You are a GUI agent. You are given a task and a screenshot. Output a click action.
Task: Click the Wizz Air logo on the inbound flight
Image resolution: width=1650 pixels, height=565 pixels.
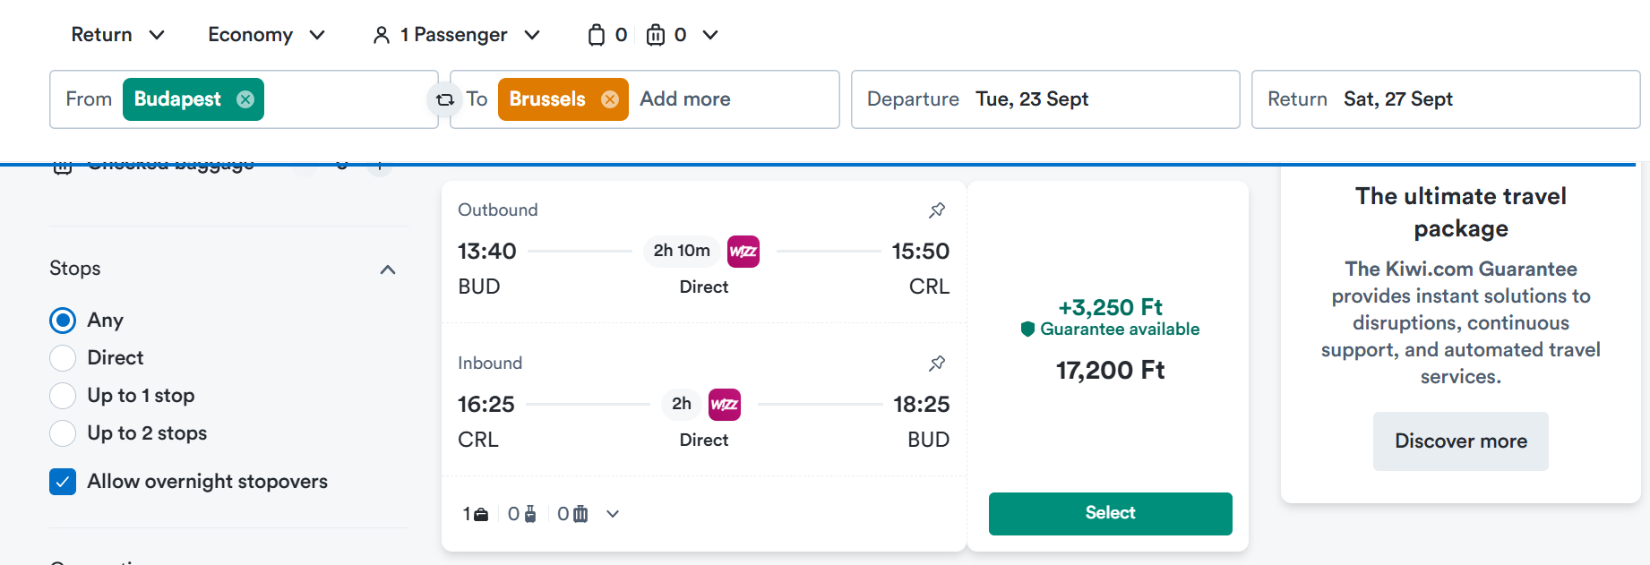pyautogui.click(x=725, y=405)
